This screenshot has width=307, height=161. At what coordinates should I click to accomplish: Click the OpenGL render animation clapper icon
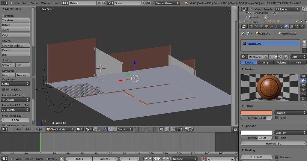191,129
